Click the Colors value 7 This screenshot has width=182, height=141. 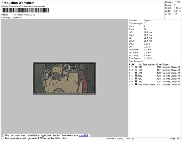click(x=175, y=5)
